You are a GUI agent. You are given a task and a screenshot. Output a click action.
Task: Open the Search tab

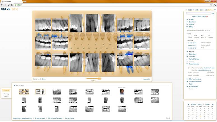tap(196, 10)
